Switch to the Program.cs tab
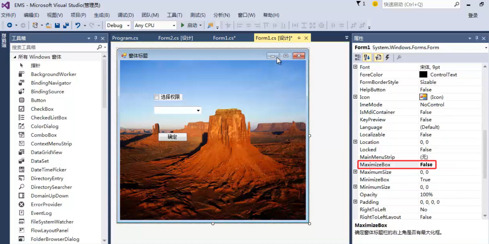The image size is (489, 244). click(125, 38)
